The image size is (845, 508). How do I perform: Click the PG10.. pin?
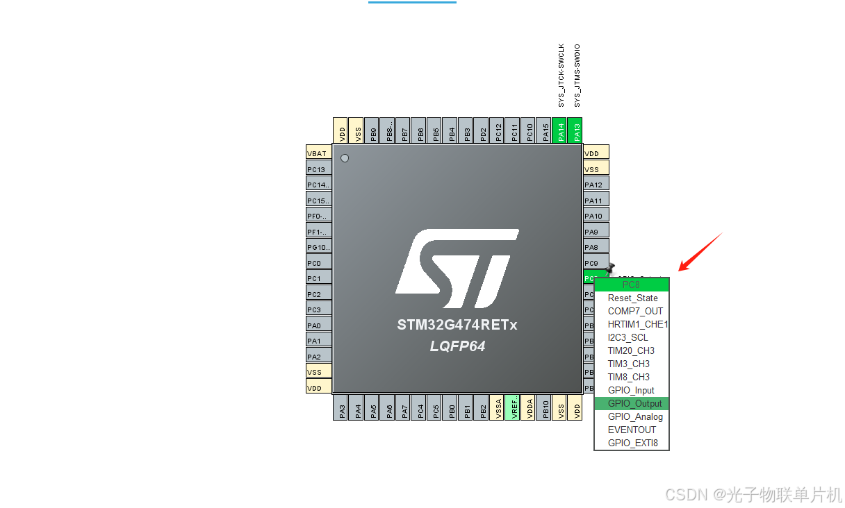319,247
